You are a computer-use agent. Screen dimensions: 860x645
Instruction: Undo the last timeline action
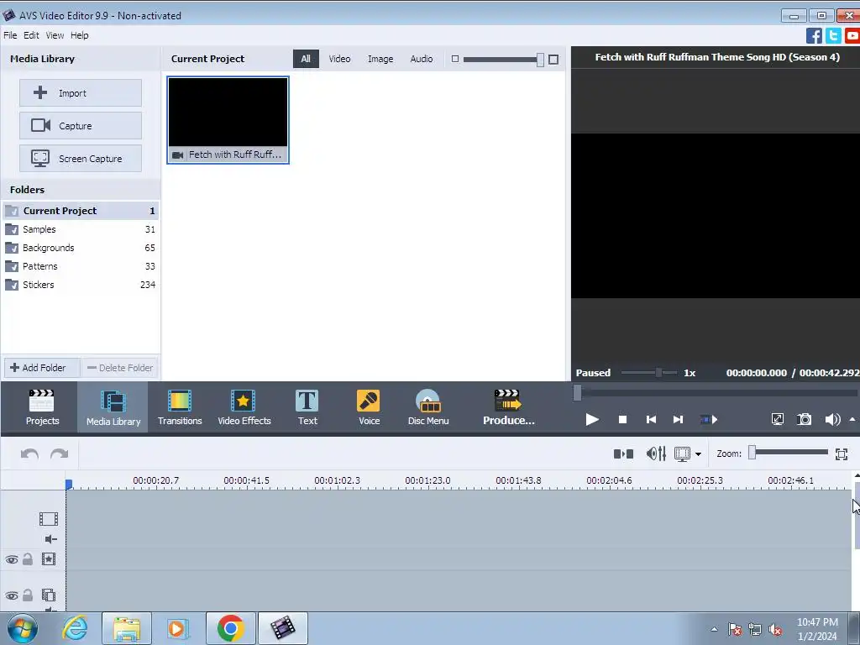[29, 454]
